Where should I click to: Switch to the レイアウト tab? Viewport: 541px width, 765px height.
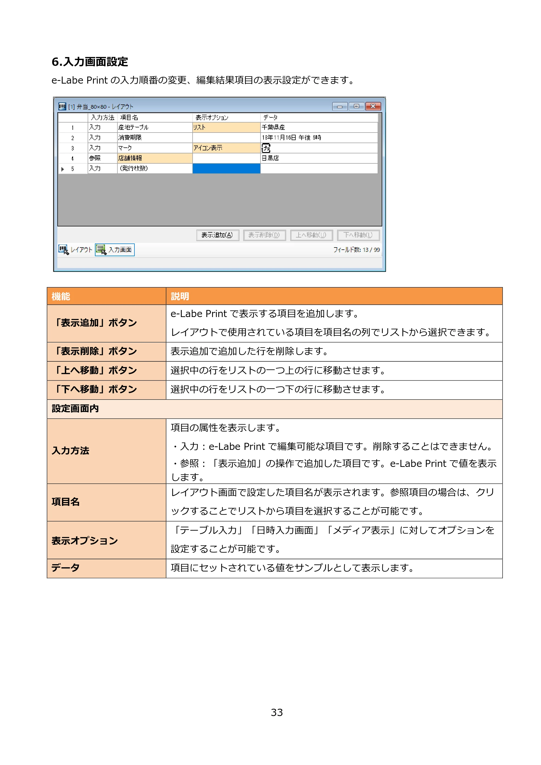coord(75,250)
